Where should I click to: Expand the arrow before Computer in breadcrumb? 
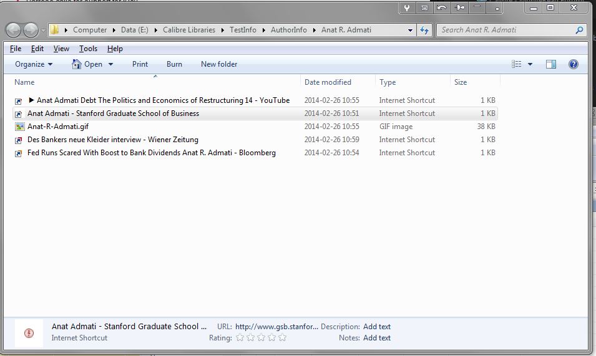(66, 30)
